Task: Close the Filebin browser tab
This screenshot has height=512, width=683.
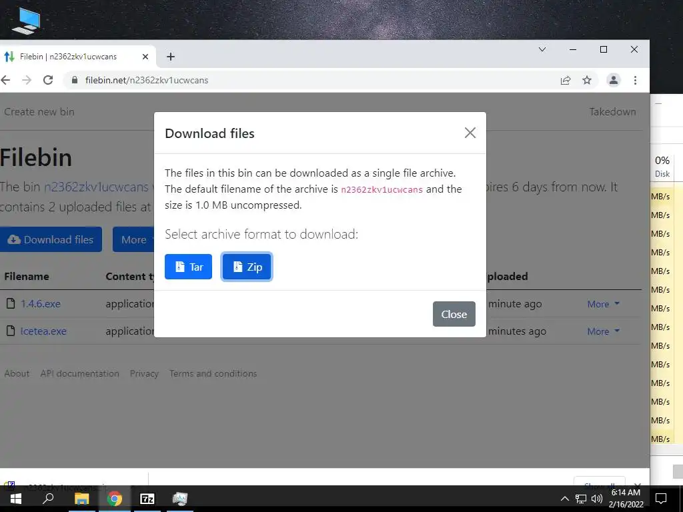Action: point(145,57)
